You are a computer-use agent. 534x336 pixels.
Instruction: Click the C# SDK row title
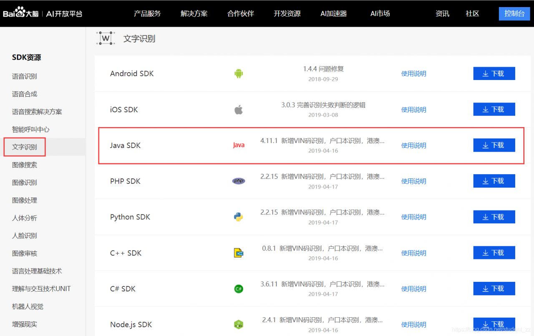pyautogui.click(x=123, y=289)
